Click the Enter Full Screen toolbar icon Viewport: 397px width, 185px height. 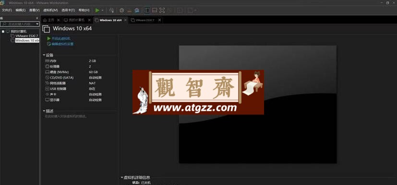tap(162, 11)
